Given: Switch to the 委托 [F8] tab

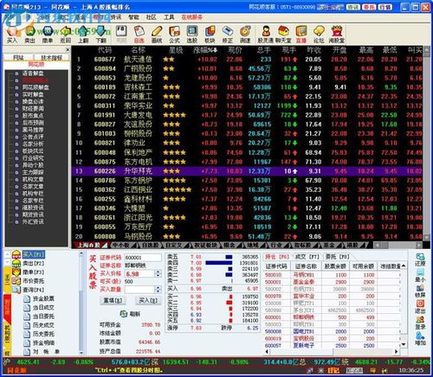Looking at the screenshot, I should click(337, 256).
